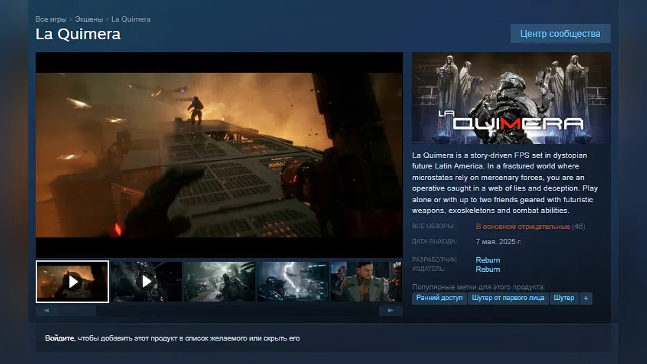Click the plus button to add tags
647x364 pixels.
(x=586, y=298)
